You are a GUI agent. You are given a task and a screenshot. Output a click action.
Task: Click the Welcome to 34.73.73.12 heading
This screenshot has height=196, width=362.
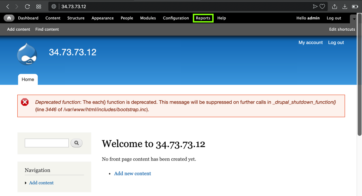(154, 144)
